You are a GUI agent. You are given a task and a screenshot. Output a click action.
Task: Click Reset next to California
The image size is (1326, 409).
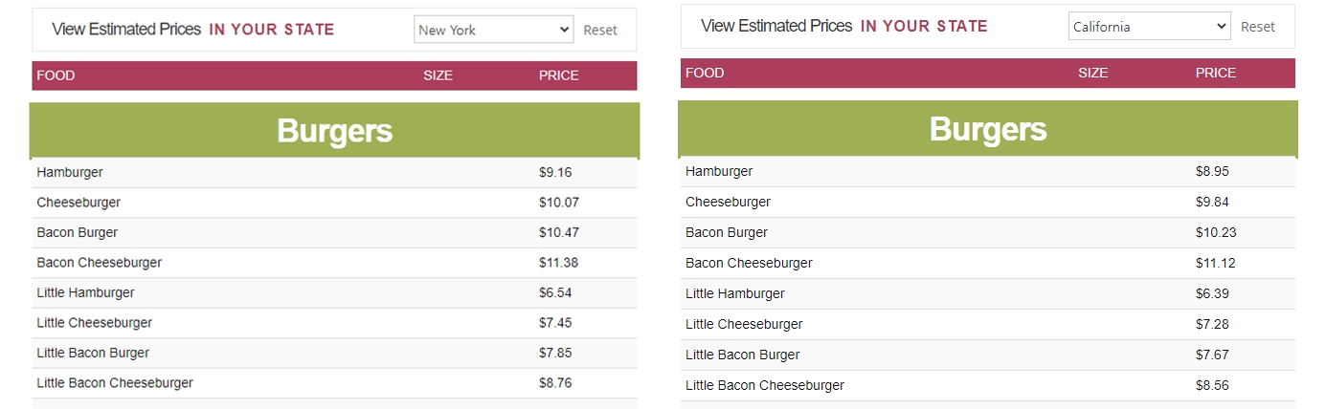[1257, 27]
